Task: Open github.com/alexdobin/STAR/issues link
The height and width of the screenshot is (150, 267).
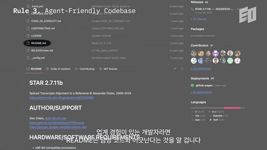Action: [x=57, y=123]
